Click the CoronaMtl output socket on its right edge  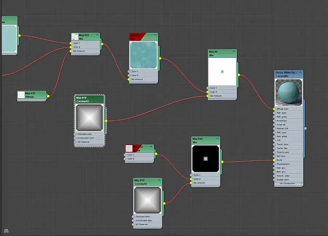pos(305,129)
